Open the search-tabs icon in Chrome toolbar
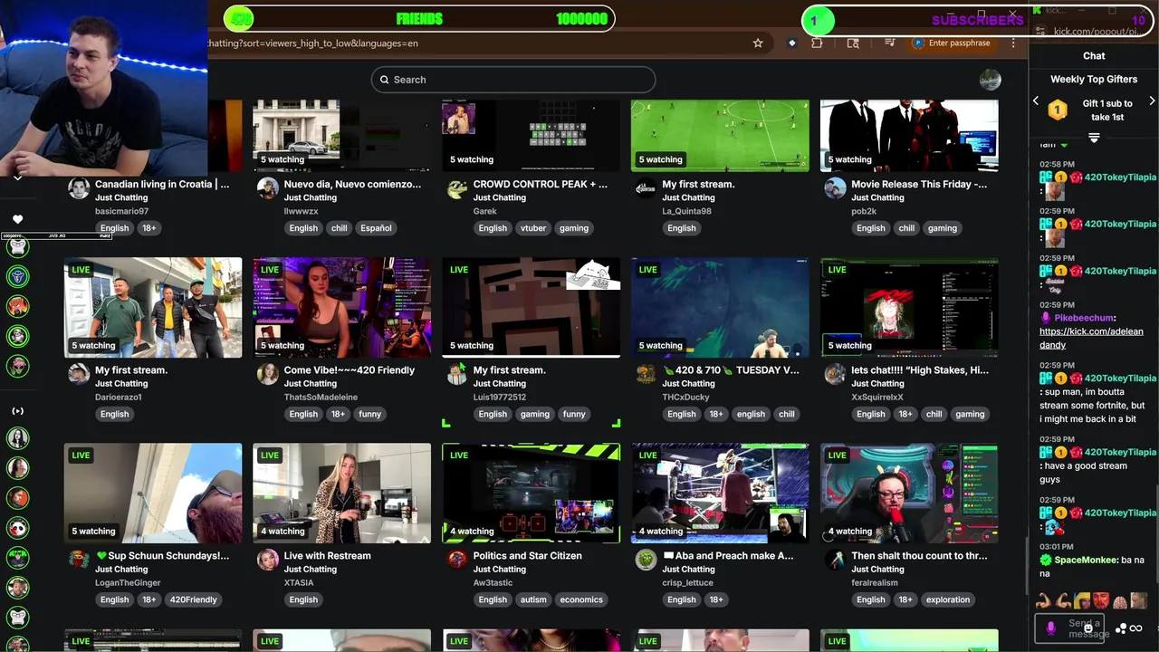 point(853,43)
